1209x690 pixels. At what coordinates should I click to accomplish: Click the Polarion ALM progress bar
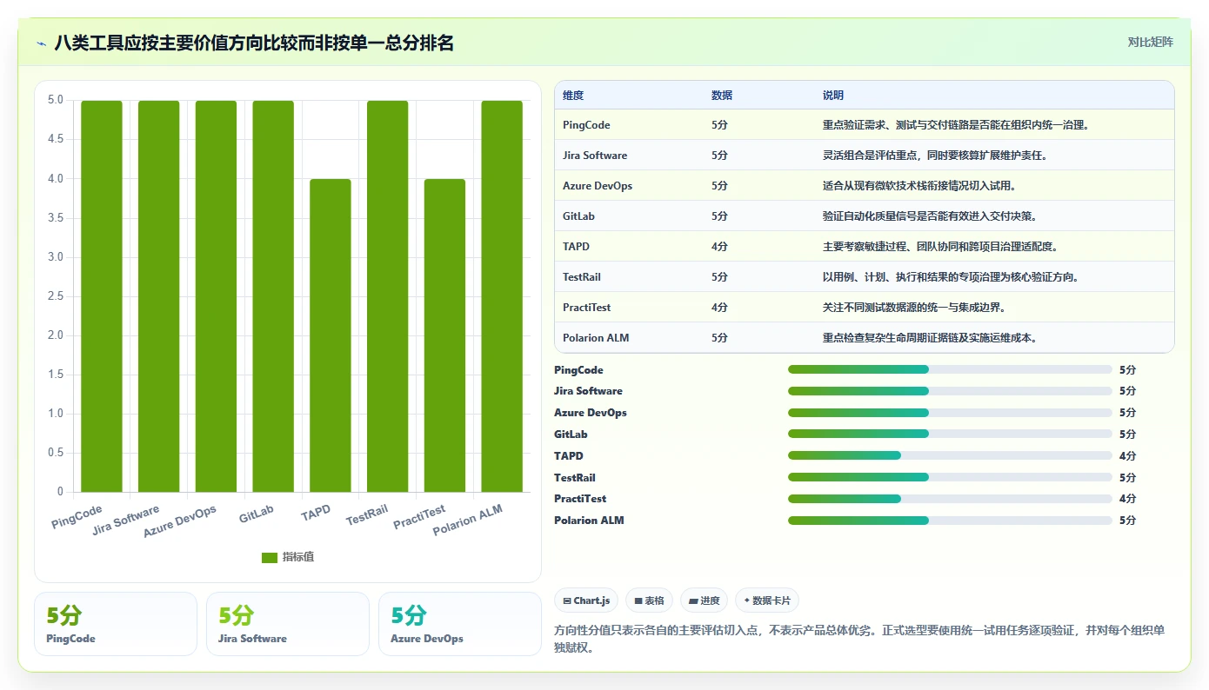coord(950,521)
